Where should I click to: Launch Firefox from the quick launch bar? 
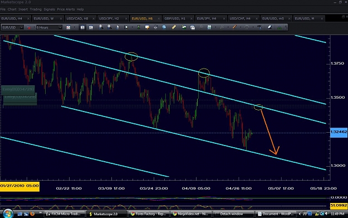(32, 214)
